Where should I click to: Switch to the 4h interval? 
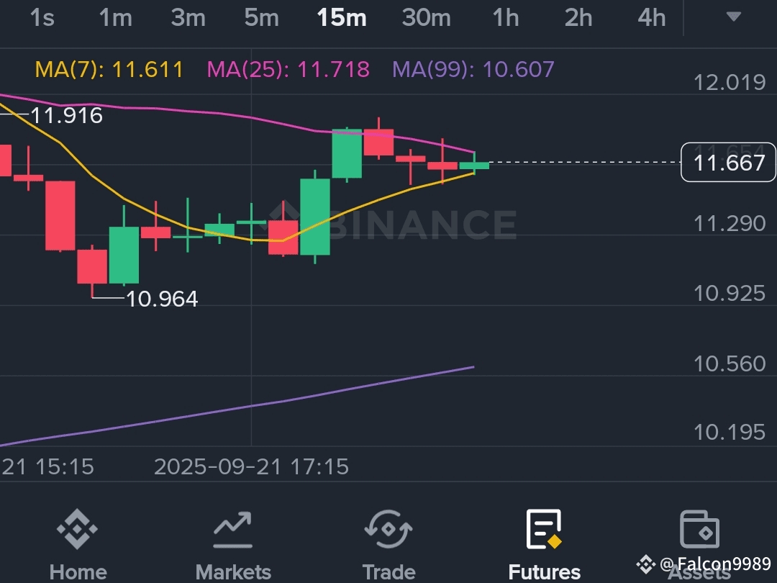652,18
